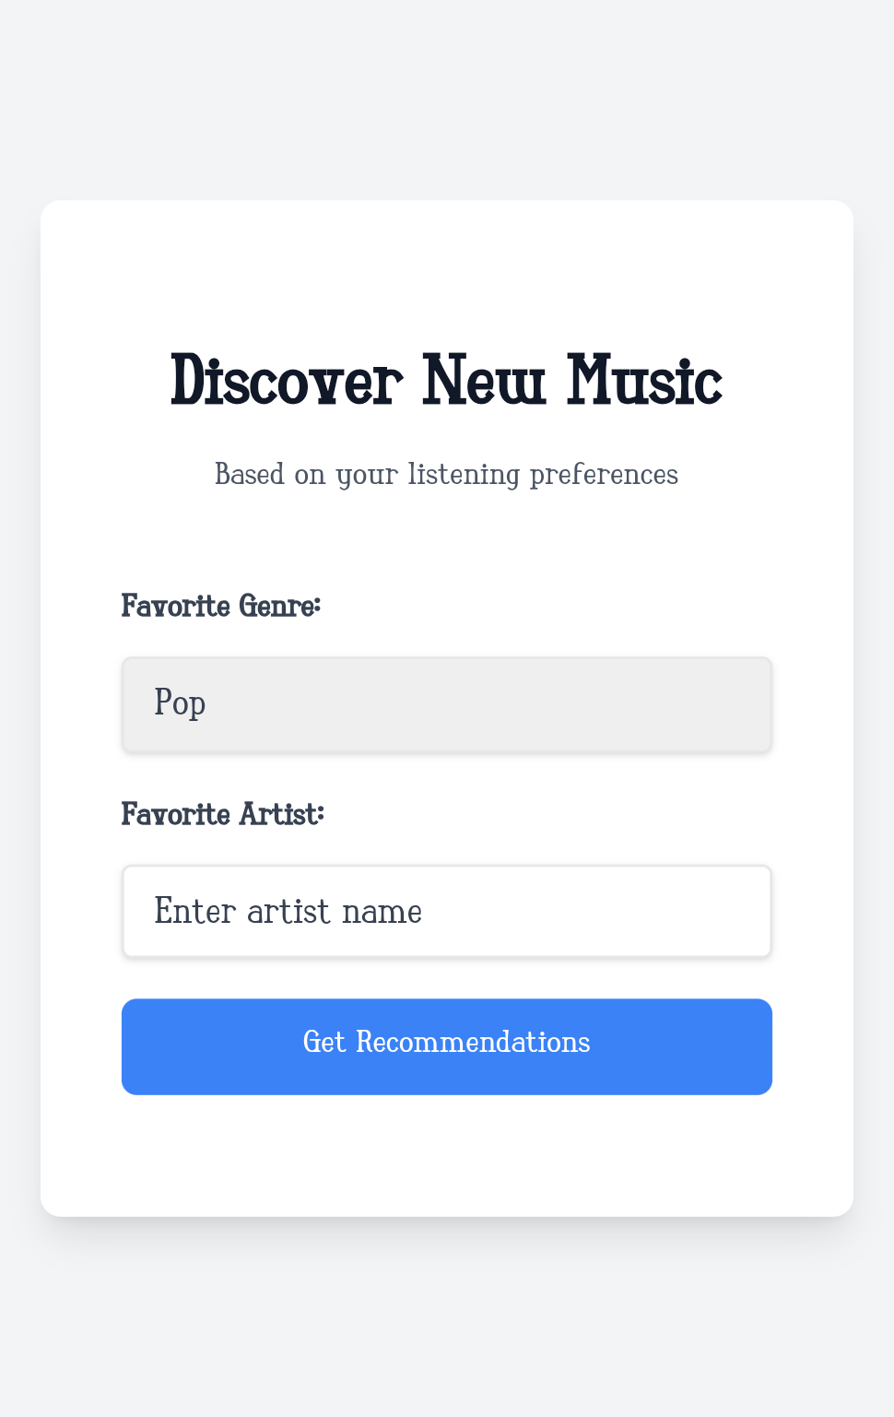Click the word Discover in the title
Image resolution: width=894 pixels, height=1417 pixels.
pos(287,380)
